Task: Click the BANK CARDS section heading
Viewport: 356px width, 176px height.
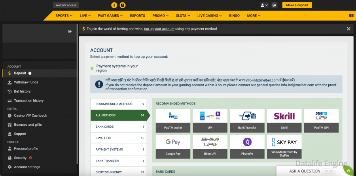Action: click(x=165, y=172)
